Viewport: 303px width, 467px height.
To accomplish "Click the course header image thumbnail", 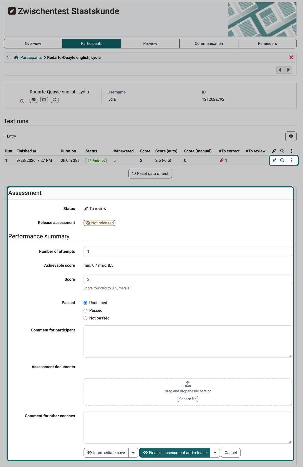I will [x=262, y=19].
